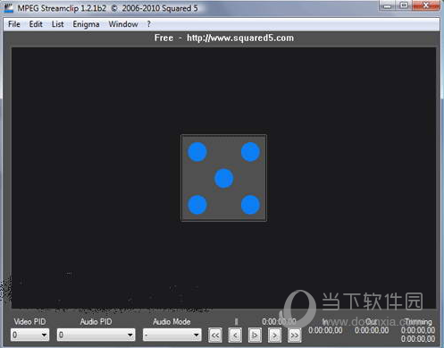Step forward one frame with > button

pyautogui.click(x=274, y=335)
